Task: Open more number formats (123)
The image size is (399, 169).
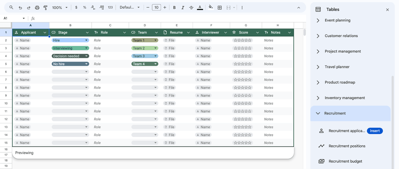Action: (110, 8)
